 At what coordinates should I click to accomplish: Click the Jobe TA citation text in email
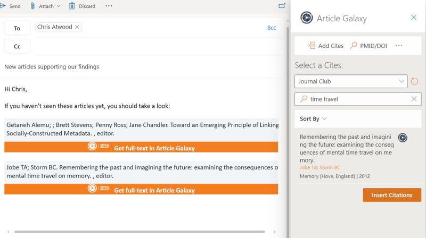click(x=142, y=171)
